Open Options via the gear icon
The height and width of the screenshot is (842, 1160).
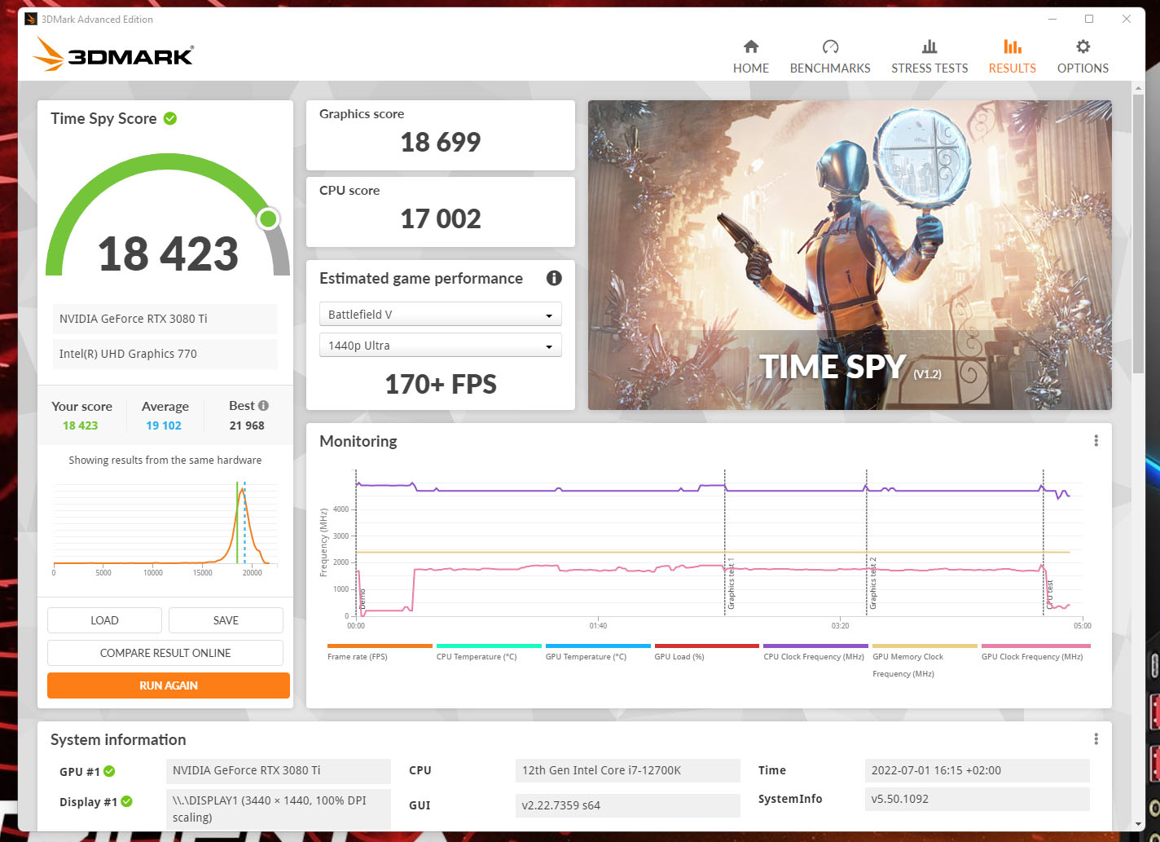[x=1083, y=46]
